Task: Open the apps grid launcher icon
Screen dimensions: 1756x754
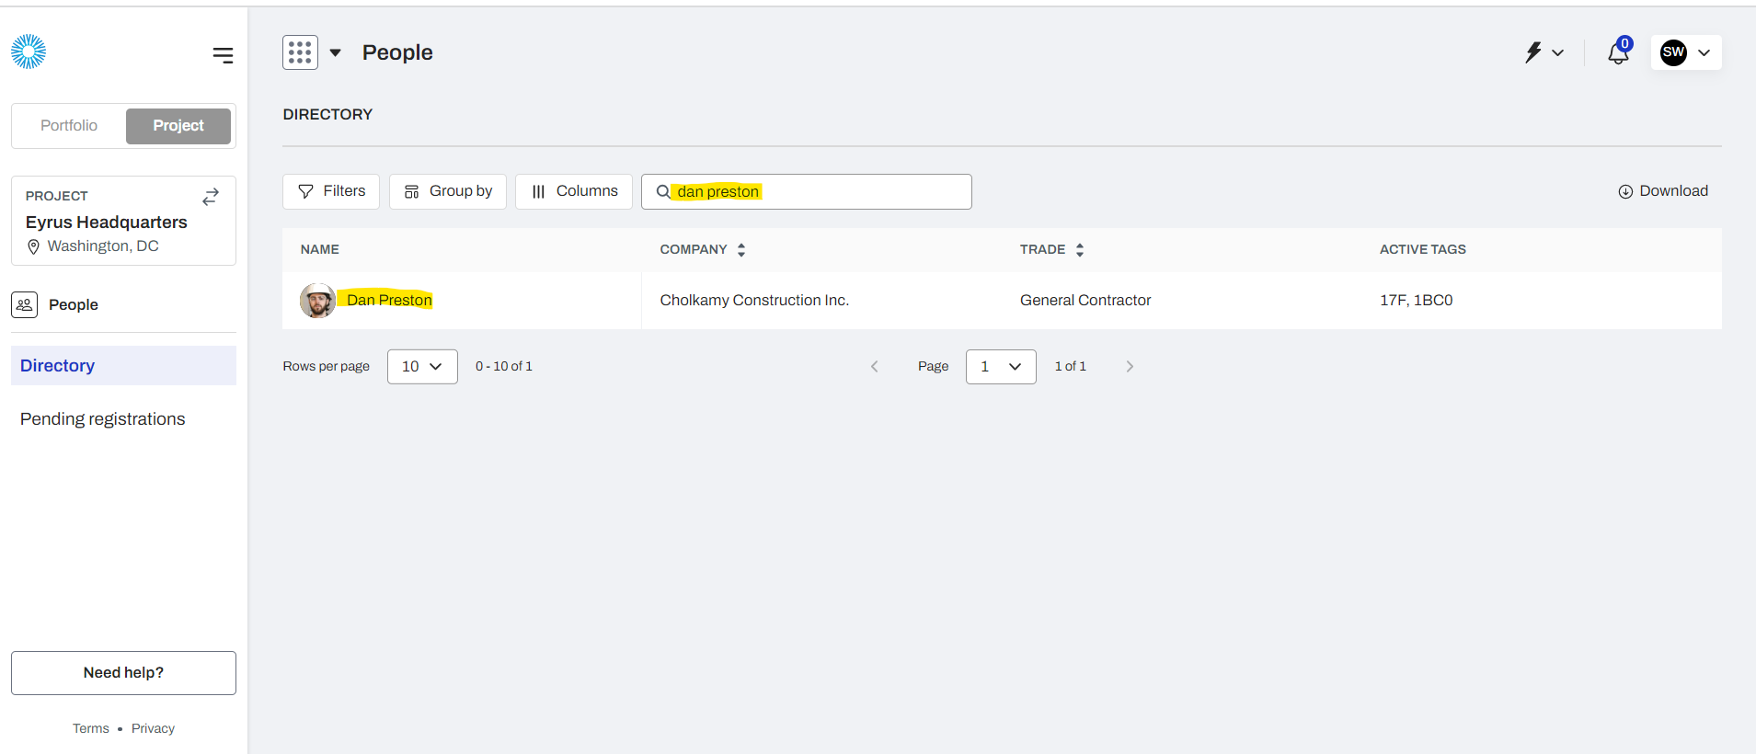Action: pos(300,52)
